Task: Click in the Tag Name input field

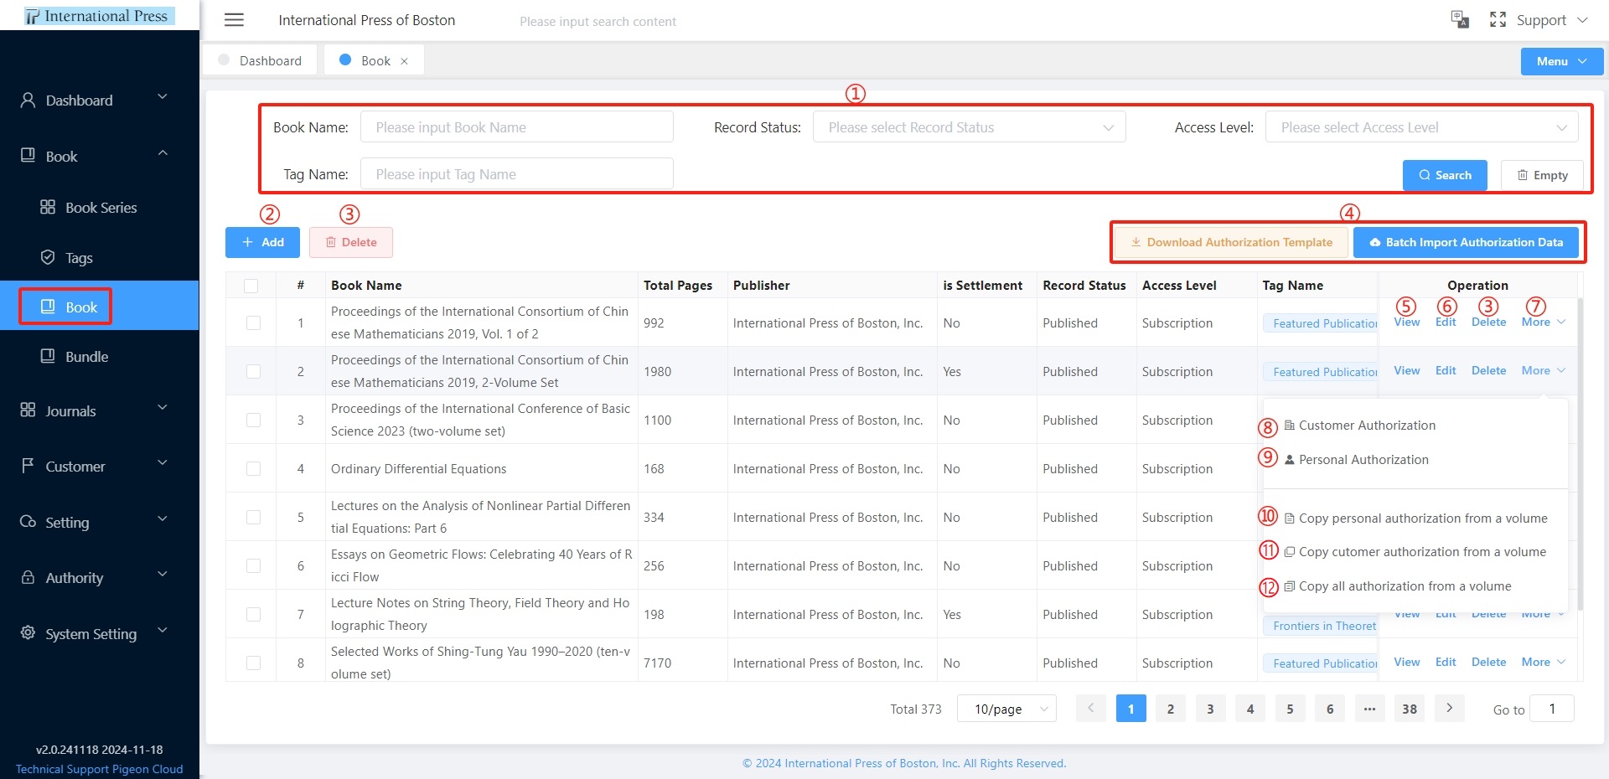Action: (517, 174)
